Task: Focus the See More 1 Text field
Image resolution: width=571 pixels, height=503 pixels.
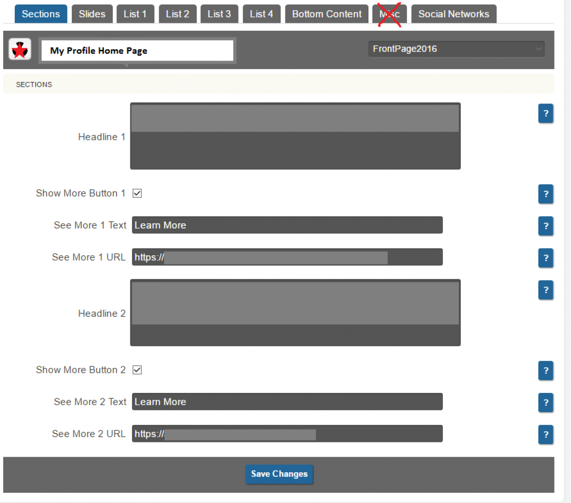Action: pos(287,225)
